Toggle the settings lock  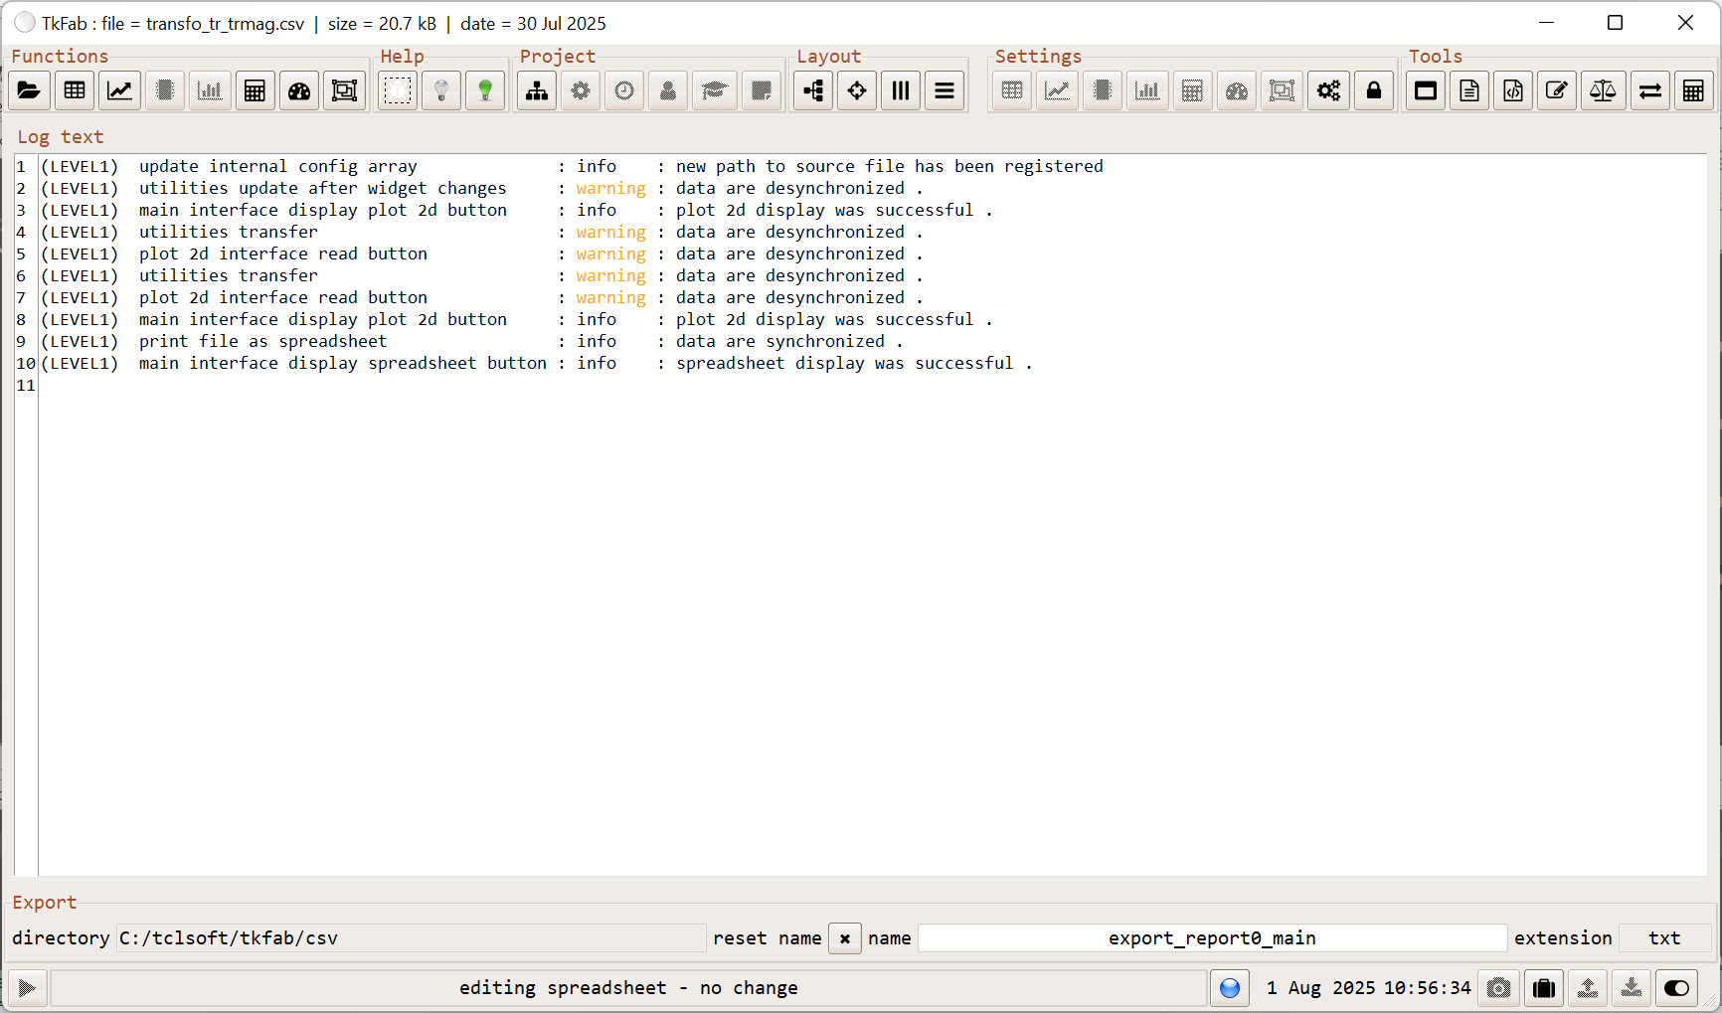pos(1374,90)
